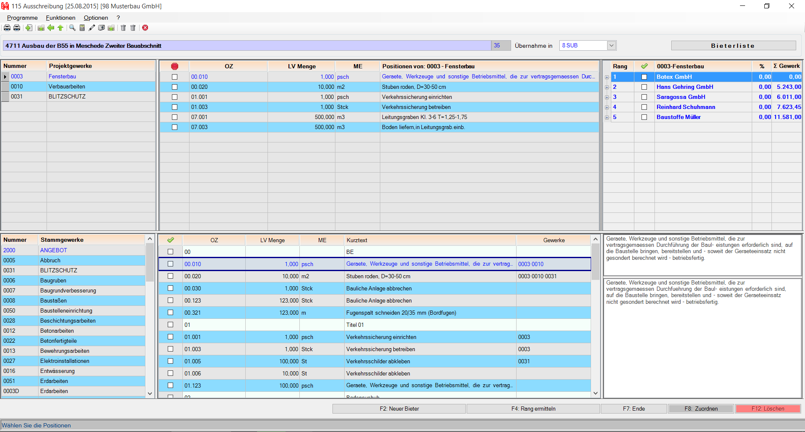Click the new document plus icon
The width and height of the screenshot is (805, 432).
coord(29,28)
